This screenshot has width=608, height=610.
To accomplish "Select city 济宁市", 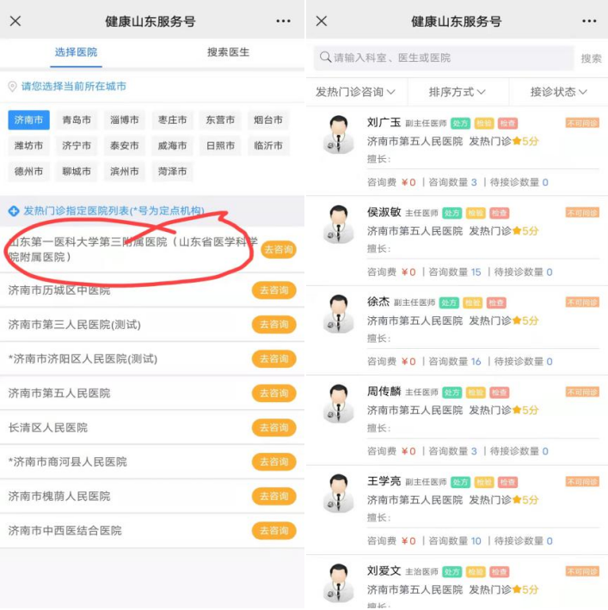I will tap(77, 146).
